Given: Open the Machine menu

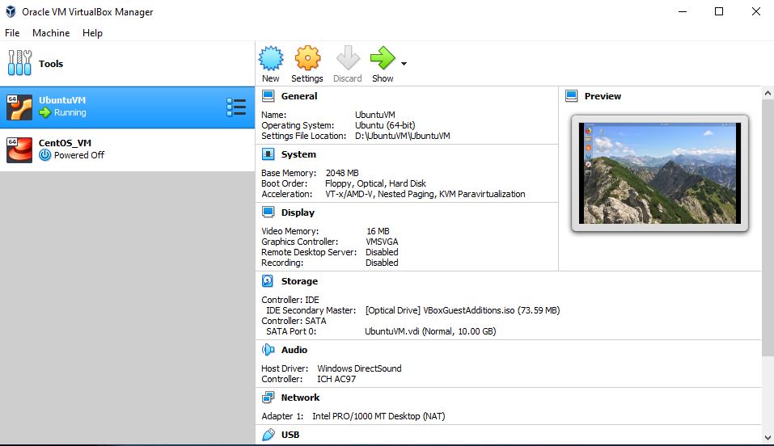Looking at the screenshot, I should (51, 32).
